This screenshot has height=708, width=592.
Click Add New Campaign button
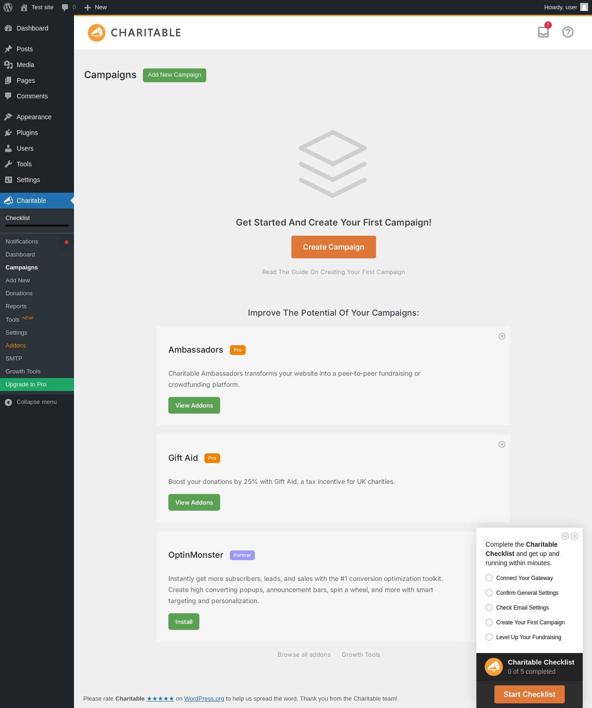pyautogui.click(x=174, y=75)
